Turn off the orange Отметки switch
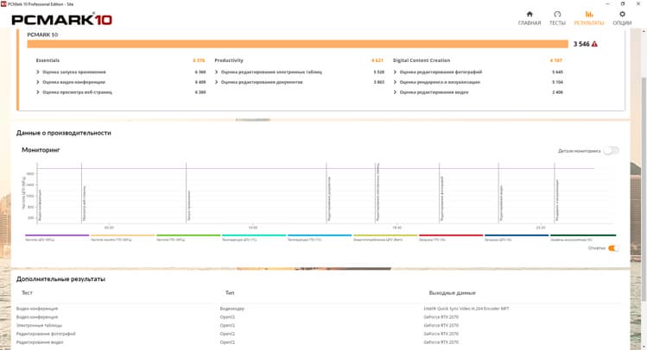Image resolution: width=647 pixels, height=350 pixels. pos(613,248)
